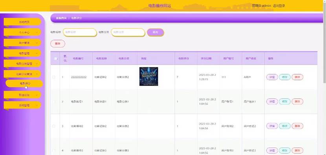Expand chevron on 个人中心 menu

(x=37, y=32)
